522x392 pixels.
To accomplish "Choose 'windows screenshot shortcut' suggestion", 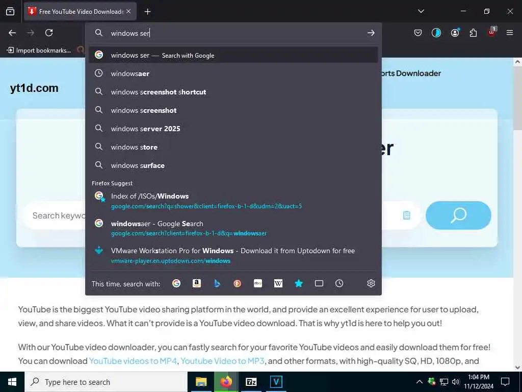I will [233, 92].
